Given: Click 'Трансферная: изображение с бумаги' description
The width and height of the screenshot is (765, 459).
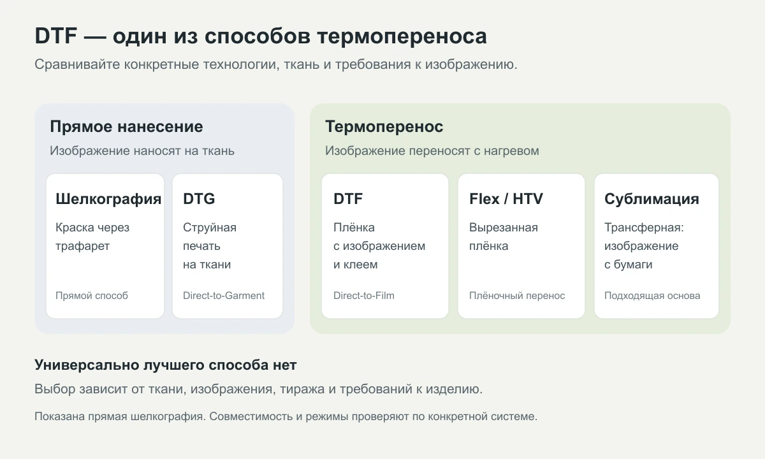Looking at the screenshot, I should (x=644, y=246).
